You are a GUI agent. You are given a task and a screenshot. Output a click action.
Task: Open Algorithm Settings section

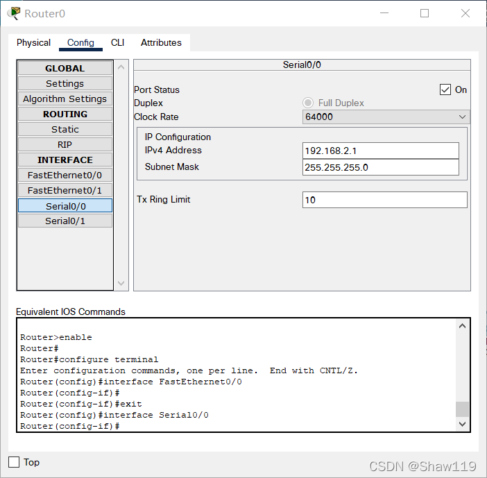(x=65, y=99)
